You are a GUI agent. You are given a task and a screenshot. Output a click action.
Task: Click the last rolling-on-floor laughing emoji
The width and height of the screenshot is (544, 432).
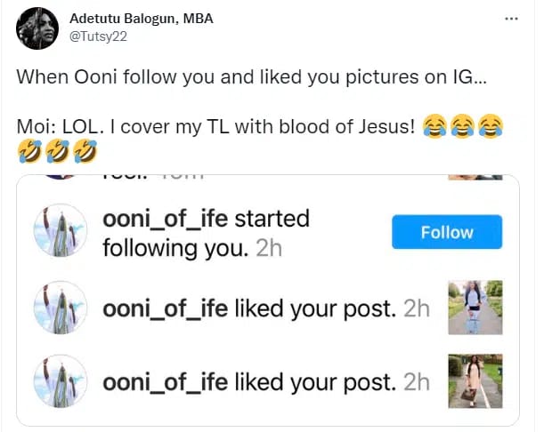[85, 153]
